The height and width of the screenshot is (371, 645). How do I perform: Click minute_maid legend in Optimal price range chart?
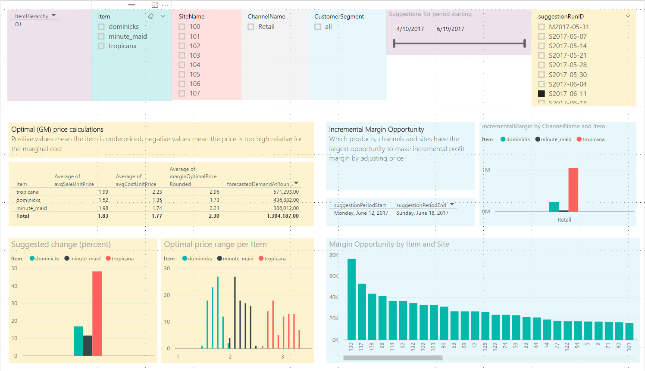(235, 259)
